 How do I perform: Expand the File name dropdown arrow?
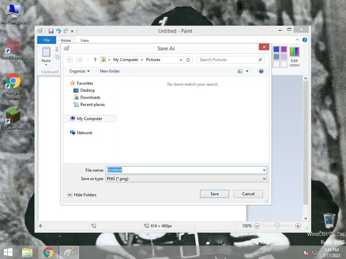pos(264,170)
